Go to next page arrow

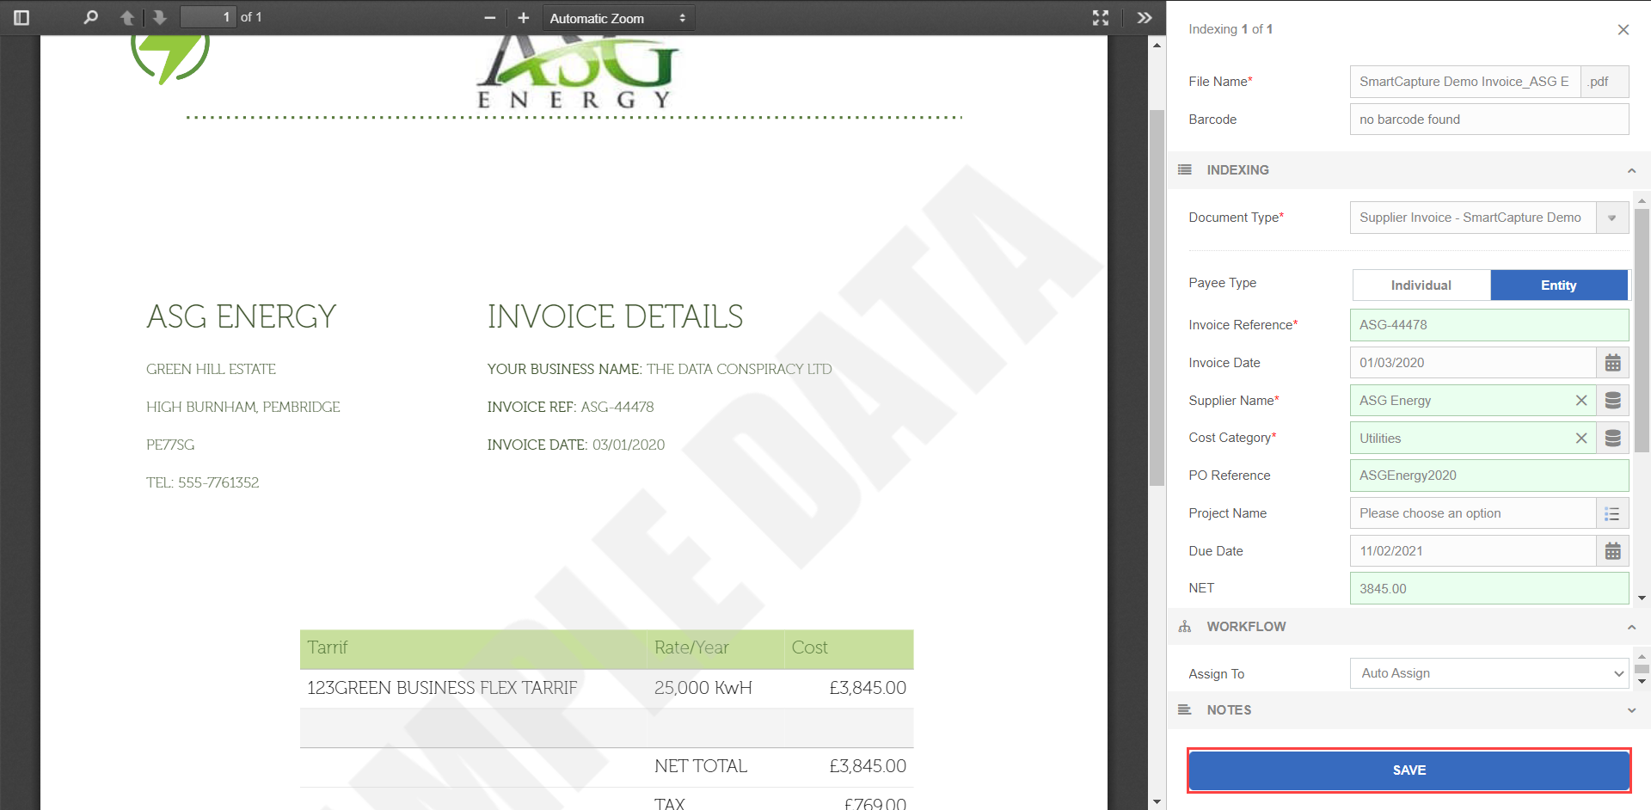[159, 17]
